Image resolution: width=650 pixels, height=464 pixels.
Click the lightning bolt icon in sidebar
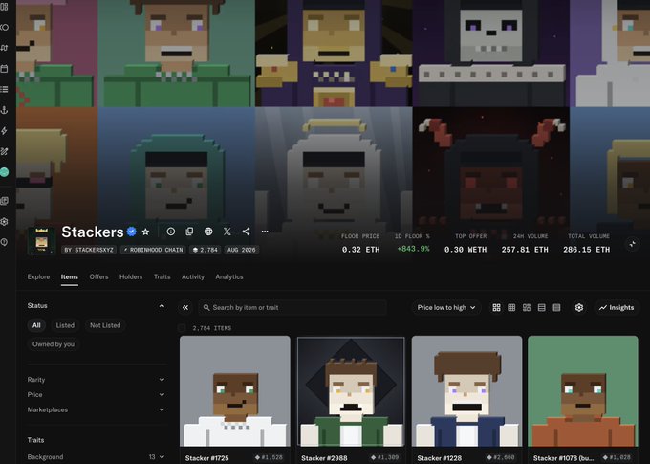click(x=4, y=131)
